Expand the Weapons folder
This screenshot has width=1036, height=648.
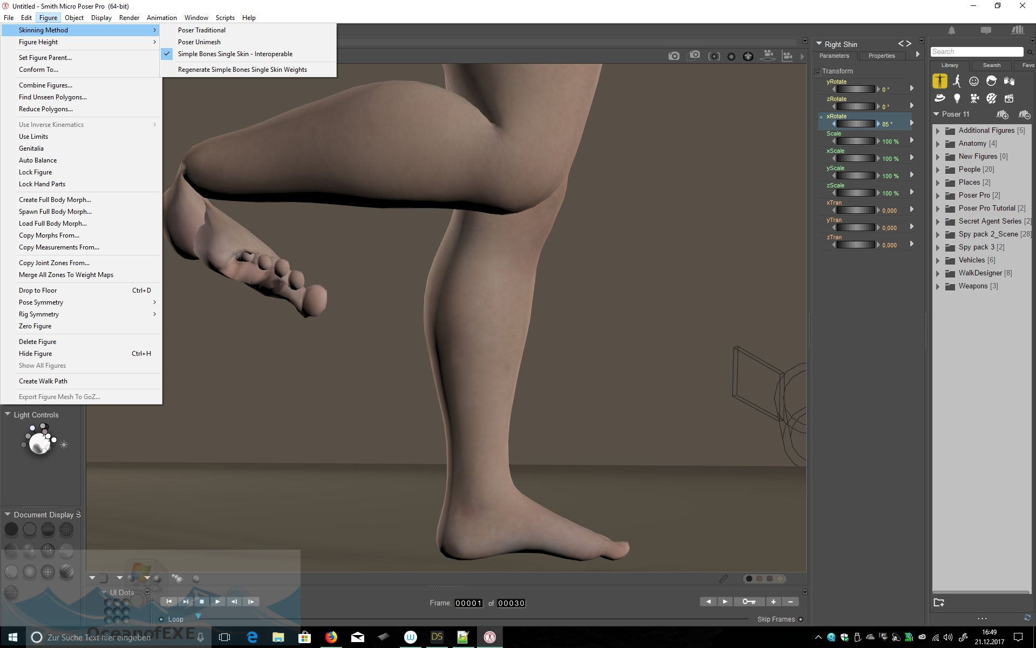(x=938, y=286)
